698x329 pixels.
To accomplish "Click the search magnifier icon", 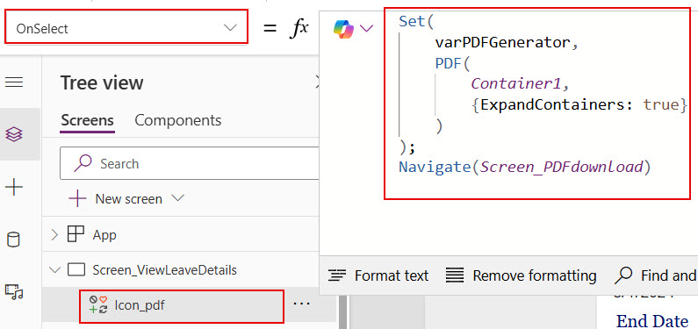I will [83, 163].
